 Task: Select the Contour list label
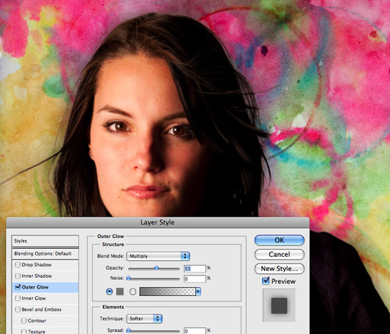point(37,320)
